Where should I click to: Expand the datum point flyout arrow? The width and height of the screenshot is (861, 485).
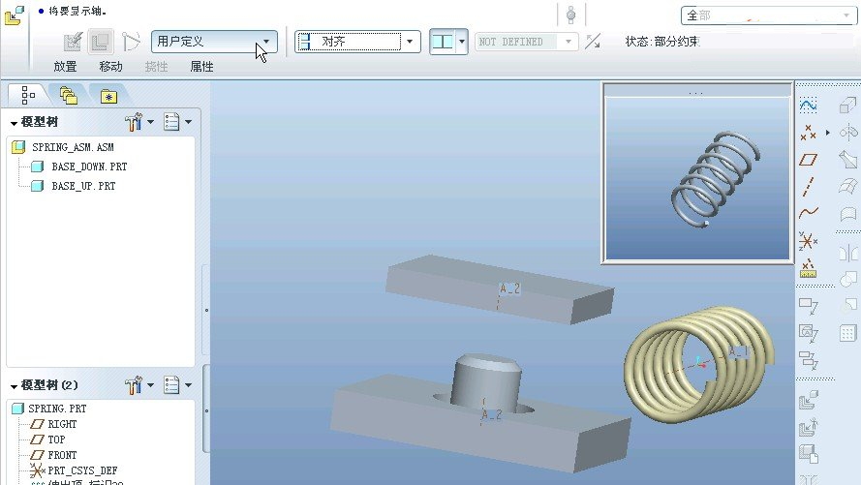click(x=827, y=133)
